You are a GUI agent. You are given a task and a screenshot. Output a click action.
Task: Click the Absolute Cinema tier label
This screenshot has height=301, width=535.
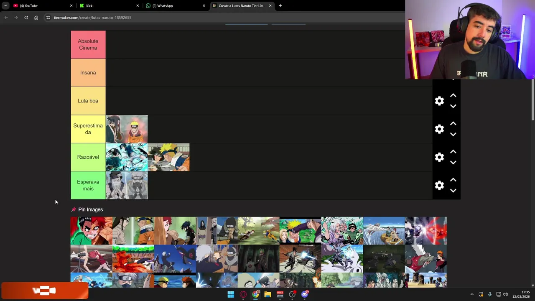click(x=88, y=44)
